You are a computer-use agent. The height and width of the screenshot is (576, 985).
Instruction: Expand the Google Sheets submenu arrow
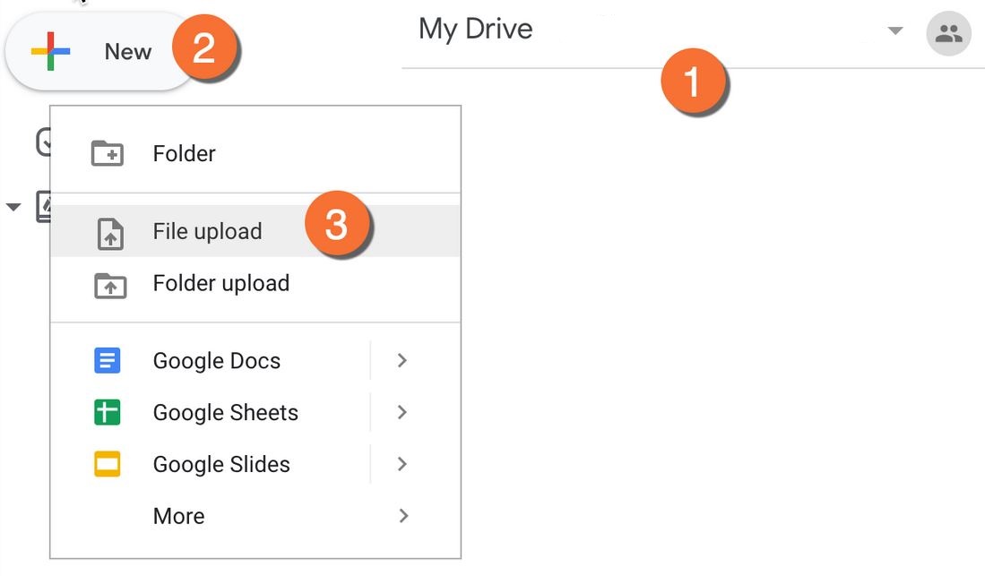[x=402, y=412]
